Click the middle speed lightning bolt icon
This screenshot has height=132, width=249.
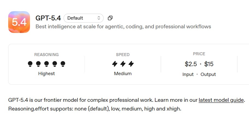click(123, 64)
